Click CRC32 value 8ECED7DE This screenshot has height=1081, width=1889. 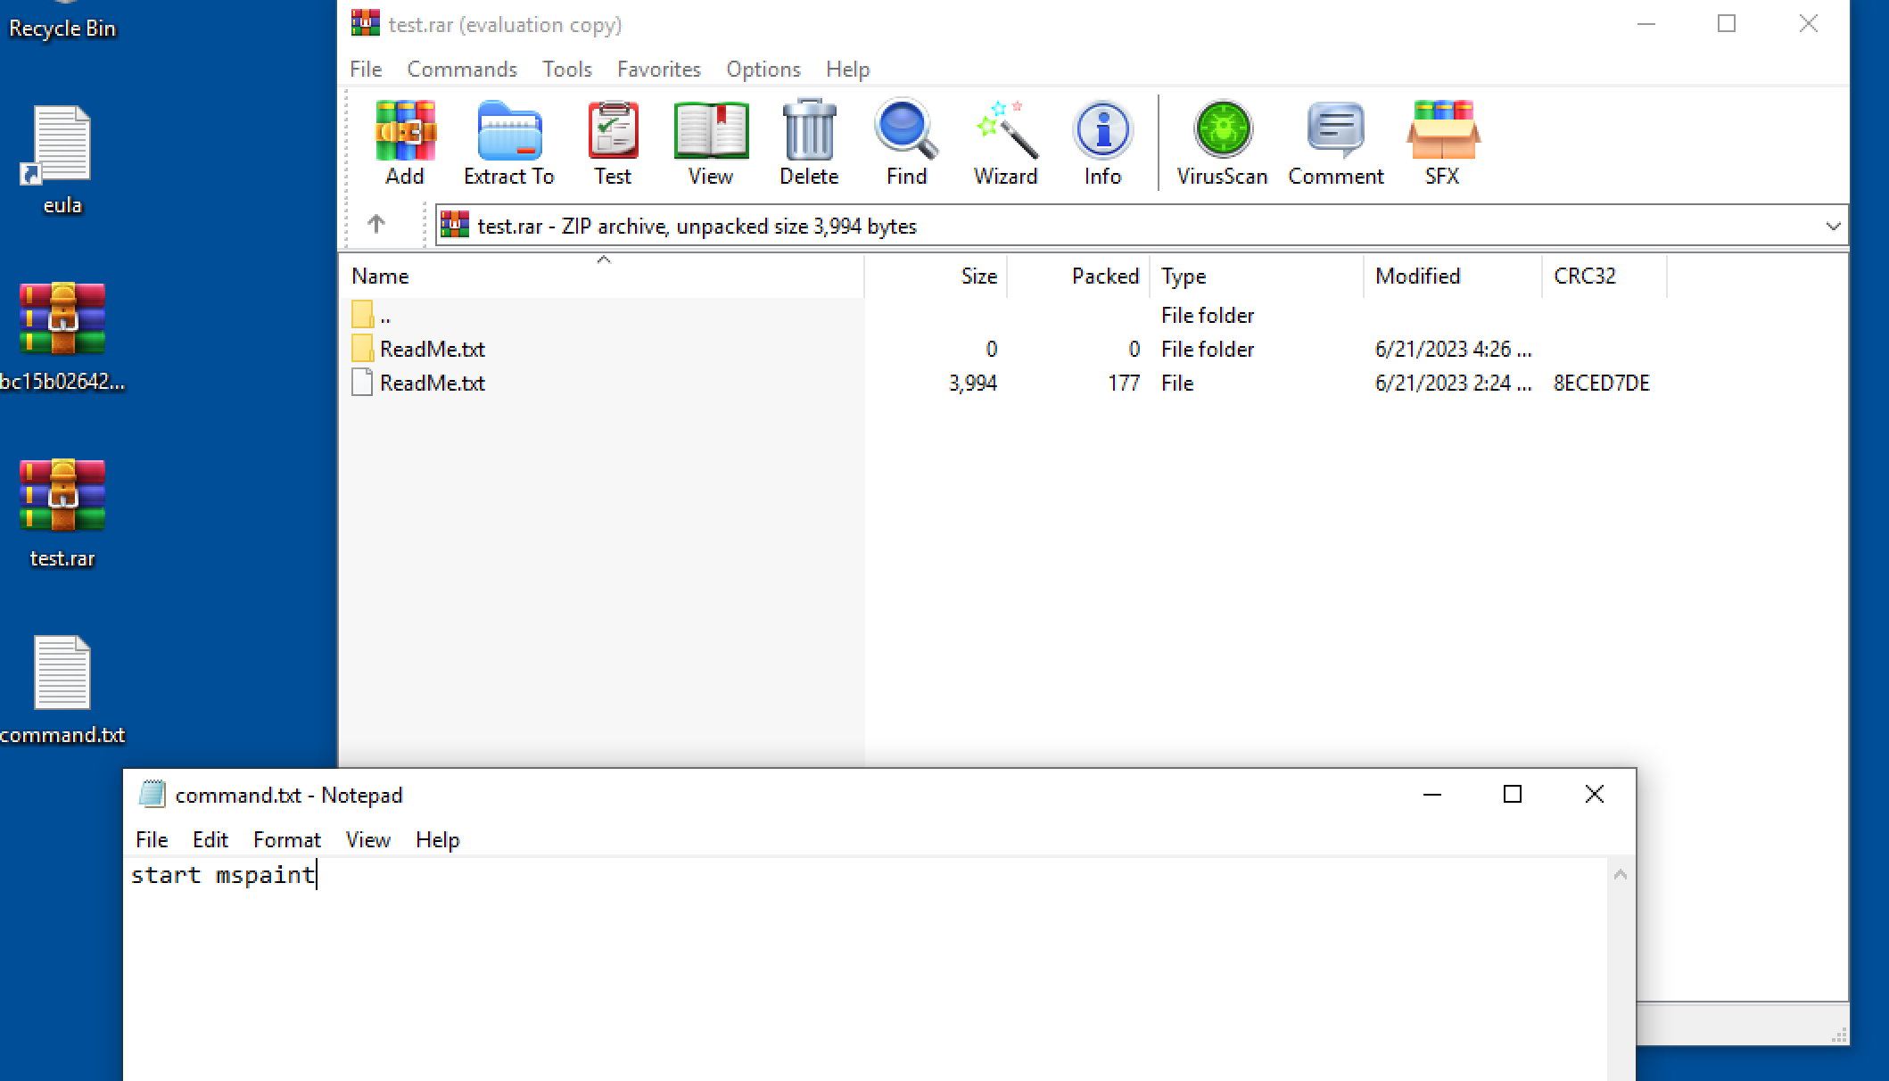pyautogui.click(x=1602, y=383)
